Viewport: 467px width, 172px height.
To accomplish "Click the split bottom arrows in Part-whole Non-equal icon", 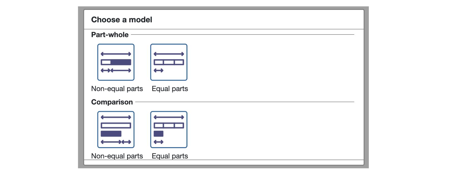I will (116, 70).
